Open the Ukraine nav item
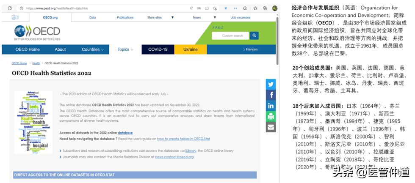415x183 pixels. click(191, 49)
